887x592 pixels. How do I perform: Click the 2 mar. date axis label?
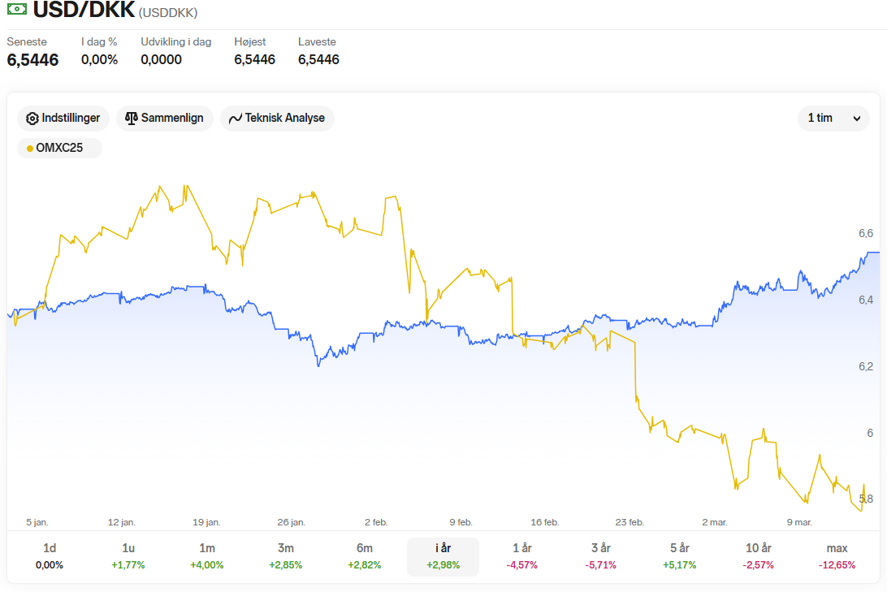pyautogui.click(x=715, y=522)
